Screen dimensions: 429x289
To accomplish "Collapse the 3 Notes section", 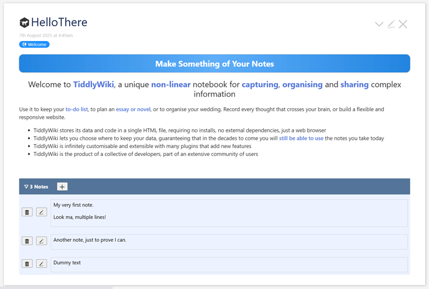I will (x=35, y=186).
